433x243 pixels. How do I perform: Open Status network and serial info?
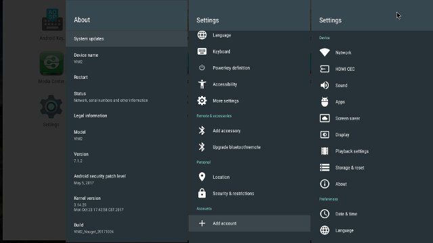click(127, 97)
